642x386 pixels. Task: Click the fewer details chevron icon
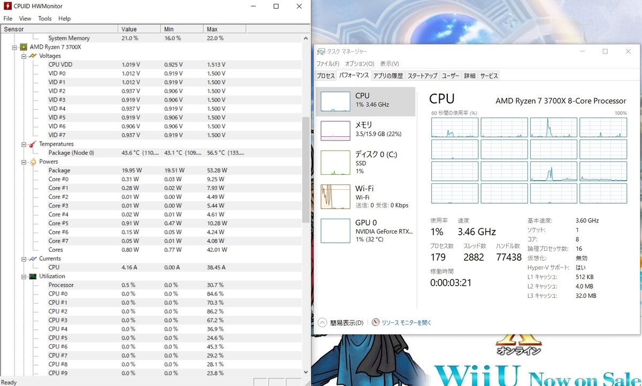point(322,322)
